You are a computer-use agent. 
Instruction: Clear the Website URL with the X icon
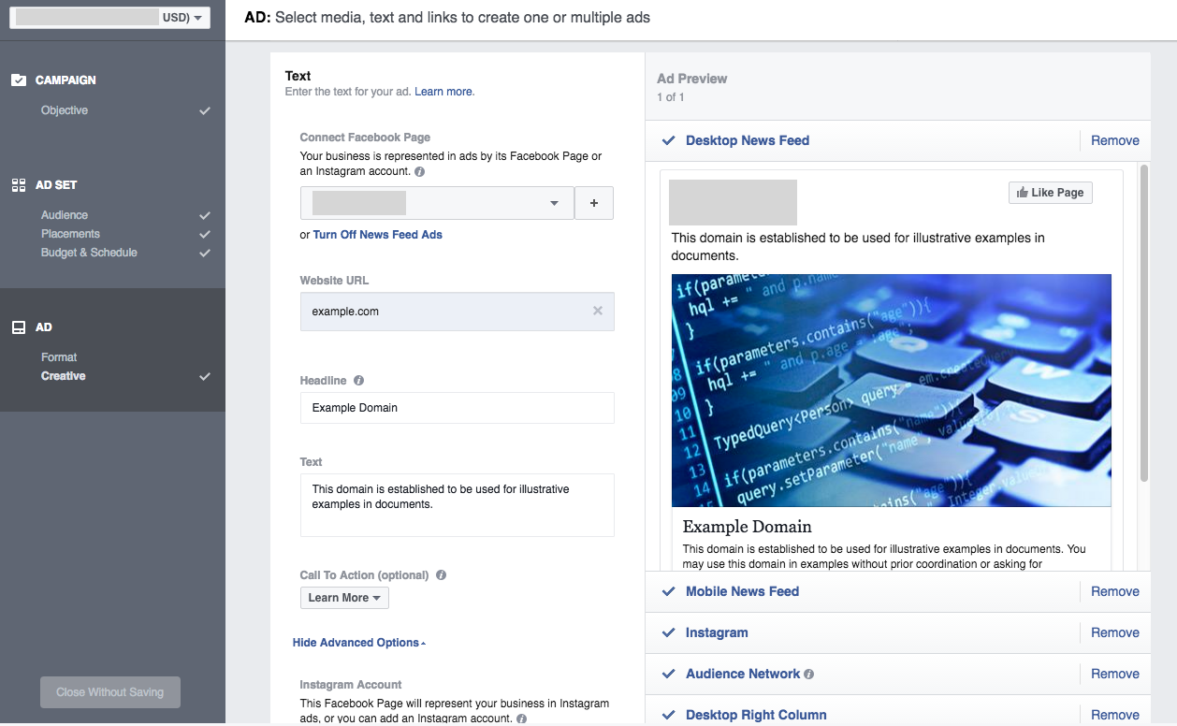coord(598,311)
